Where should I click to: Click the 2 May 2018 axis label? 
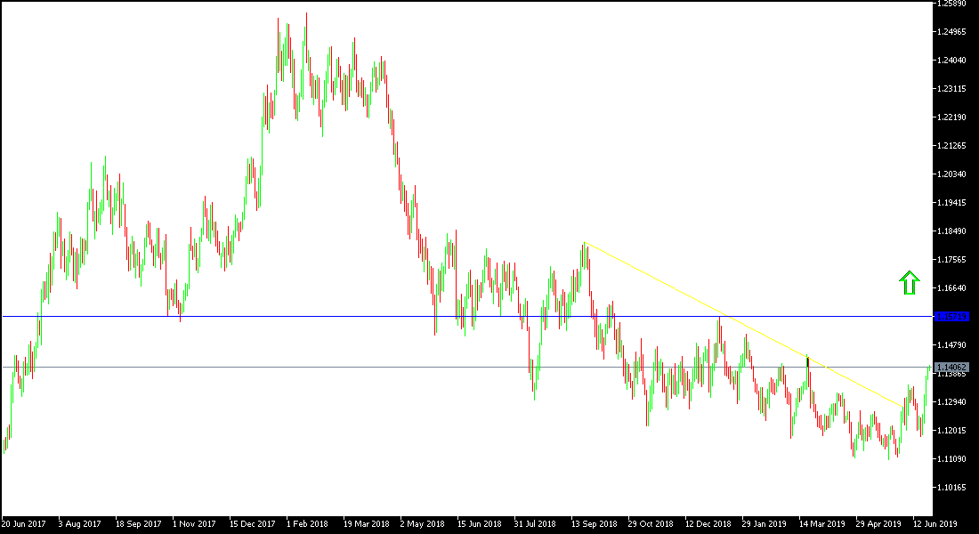[x=421, y=524]
